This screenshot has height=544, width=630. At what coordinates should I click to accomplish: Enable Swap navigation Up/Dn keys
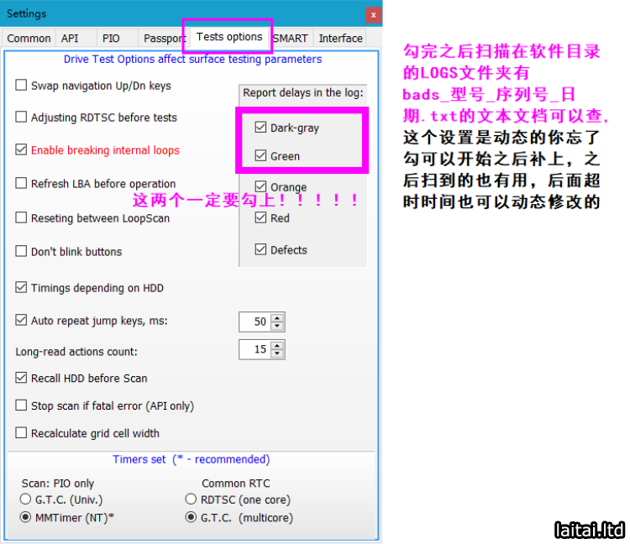(x=22, y=86)
